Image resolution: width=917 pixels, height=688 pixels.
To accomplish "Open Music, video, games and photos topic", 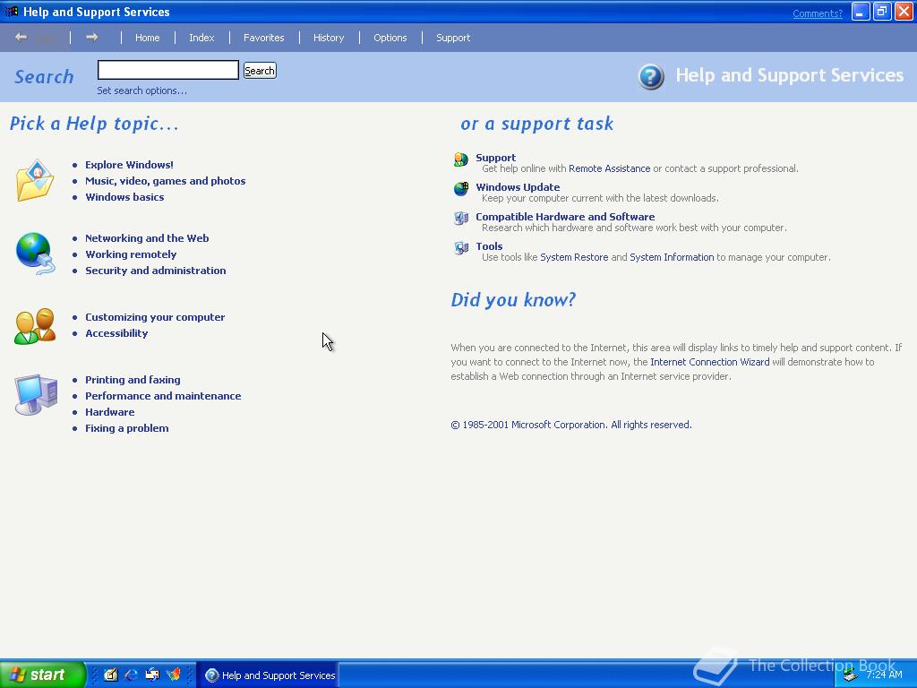I will 166,181.
